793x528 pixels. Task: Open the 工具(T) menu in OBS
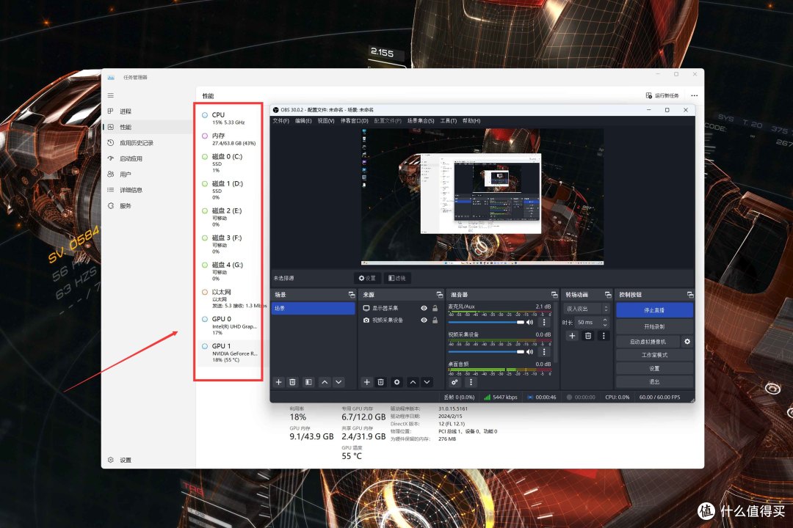[x=448, y=121]
